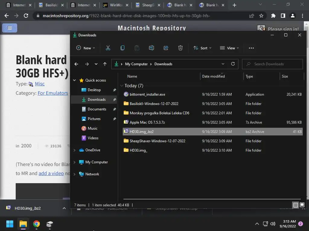This screenshot has height=231, width=309.
Task: Collapse the Quick access tree
Action: coord(75,80)
